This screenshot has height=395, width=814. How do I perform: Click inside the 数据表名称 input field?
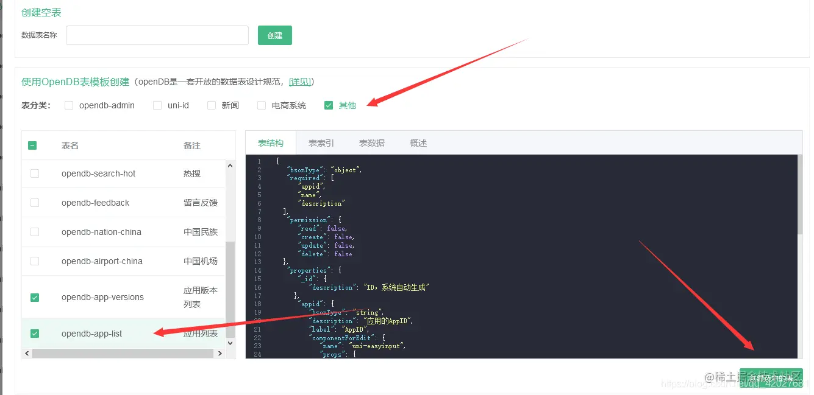[156, 35]
